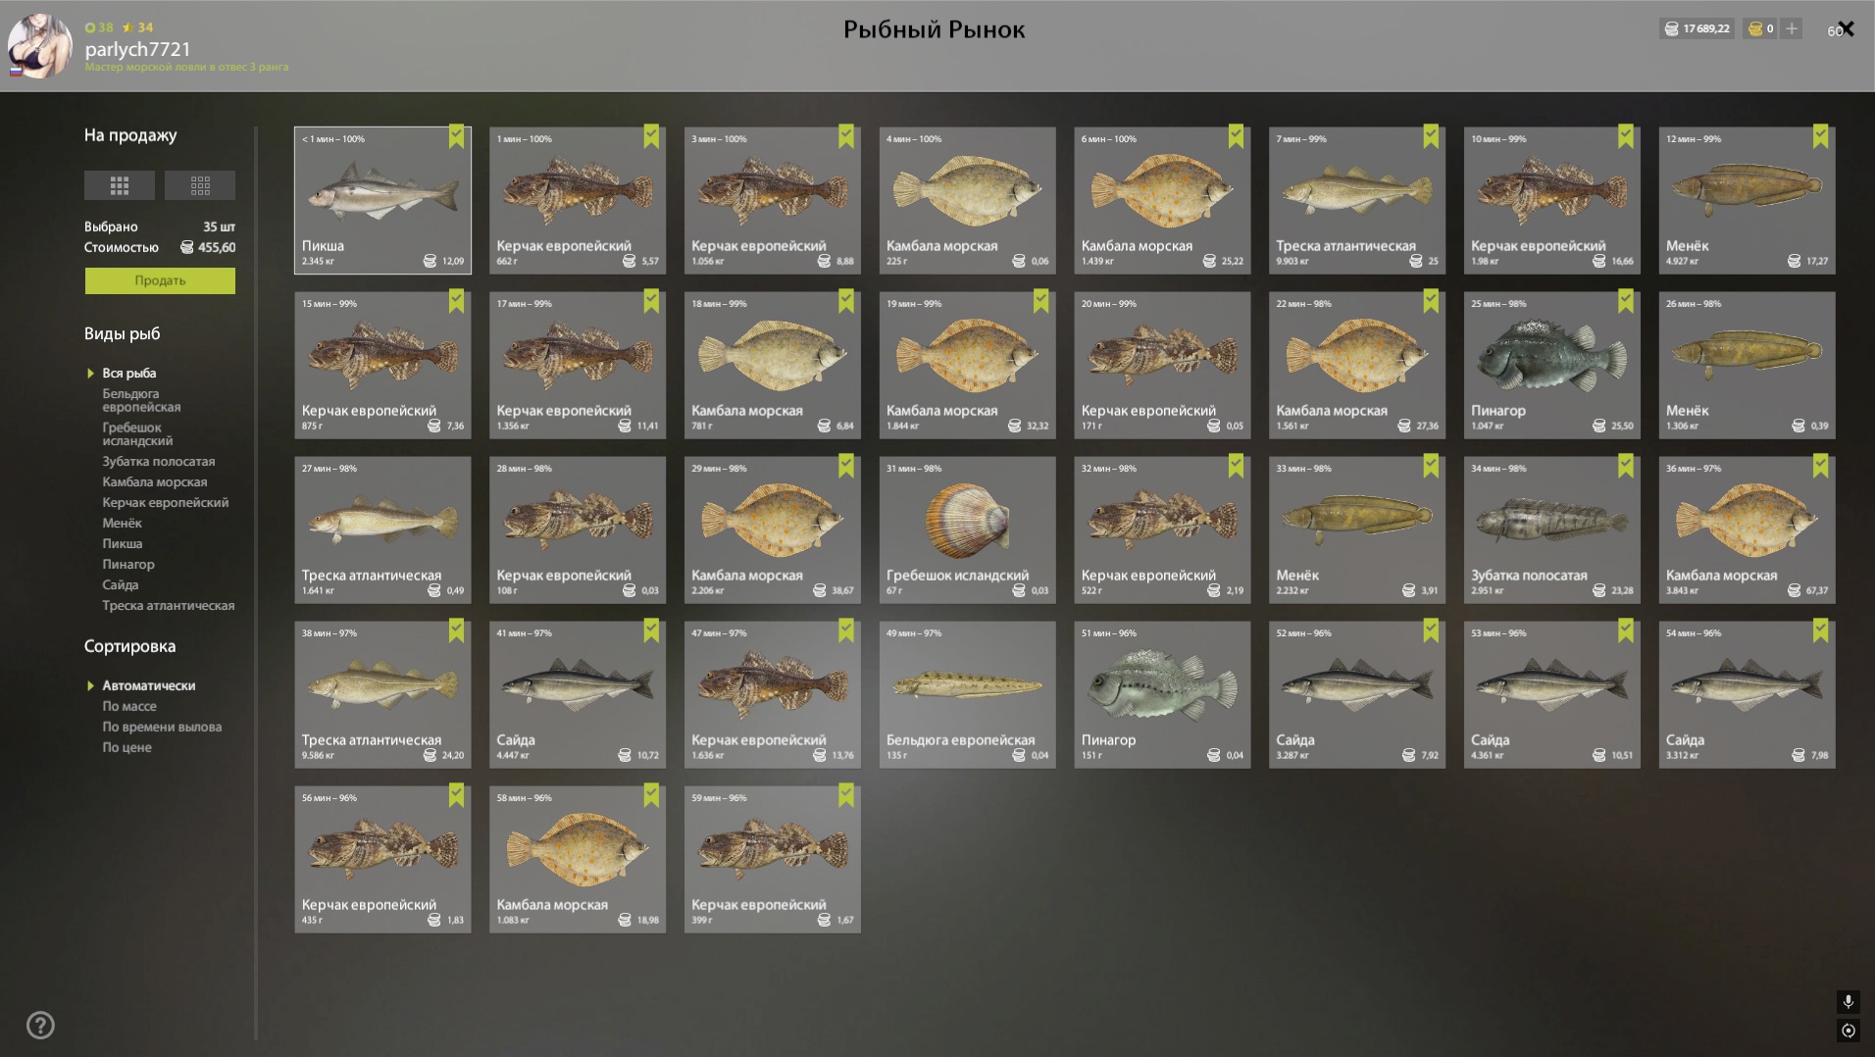The width and height of the screenshot is (1875, 1057).
Task: Click the target icon below microphone
Action: (1848, 1031)
